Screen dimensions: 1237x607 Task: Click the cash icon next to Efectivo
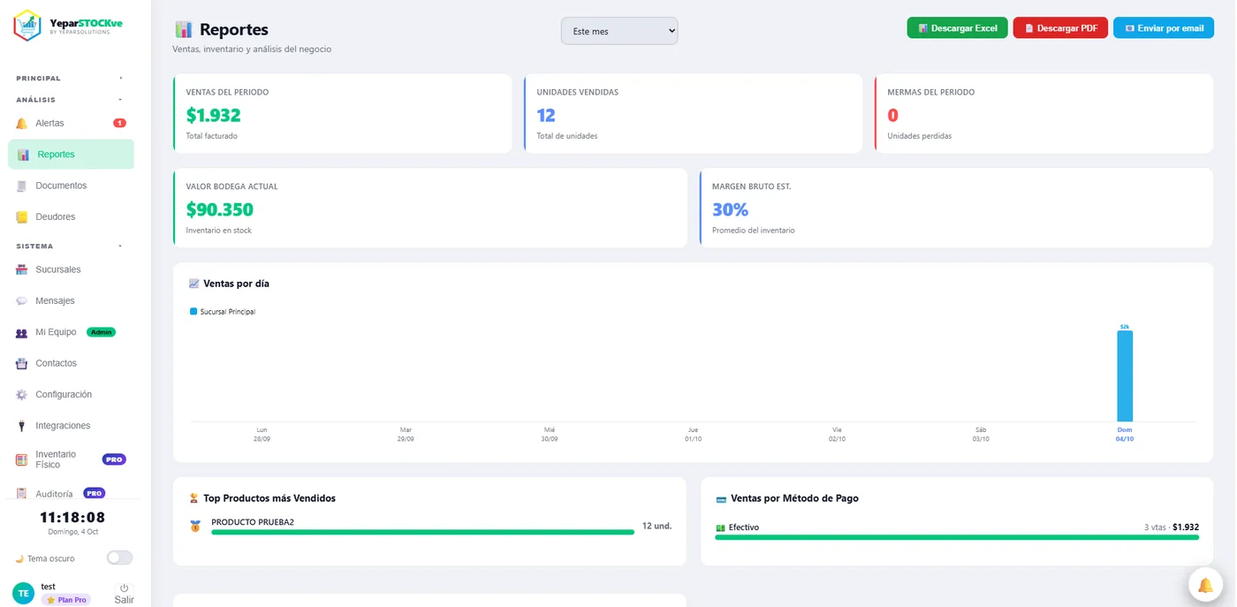pyautogui.click(x=720, y=527)
